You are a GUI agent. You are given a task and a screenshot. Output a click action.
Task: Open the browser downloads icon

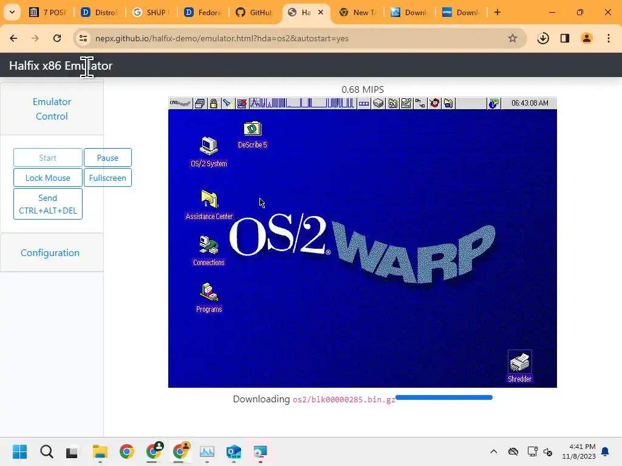(x=543, y=38)
